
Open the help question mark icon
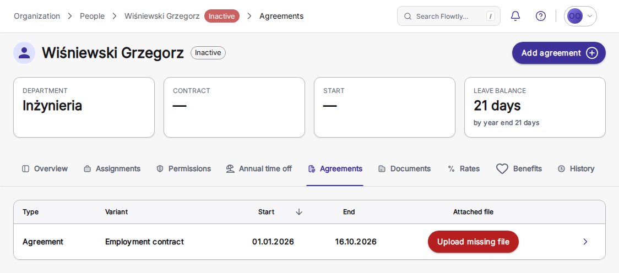point(540,16)
